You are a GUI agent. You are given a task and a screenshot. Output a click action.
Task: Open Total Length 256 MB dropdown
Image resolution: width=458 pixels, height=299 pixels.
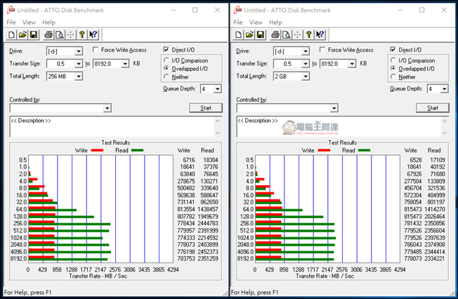pyautogui.click(x=78, y=77)
